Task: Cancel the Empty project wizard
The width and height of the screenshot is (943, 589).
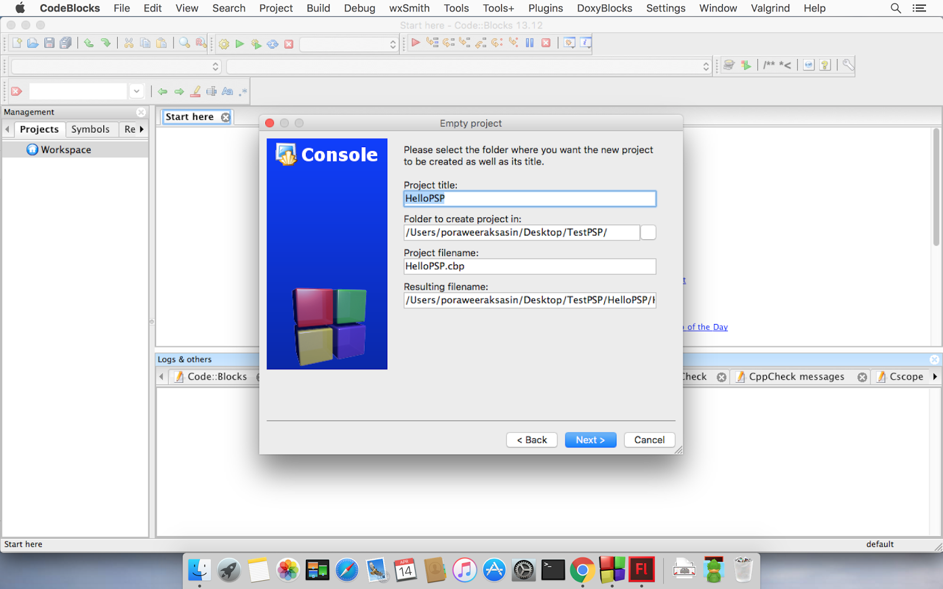Action: coord(649,440)
